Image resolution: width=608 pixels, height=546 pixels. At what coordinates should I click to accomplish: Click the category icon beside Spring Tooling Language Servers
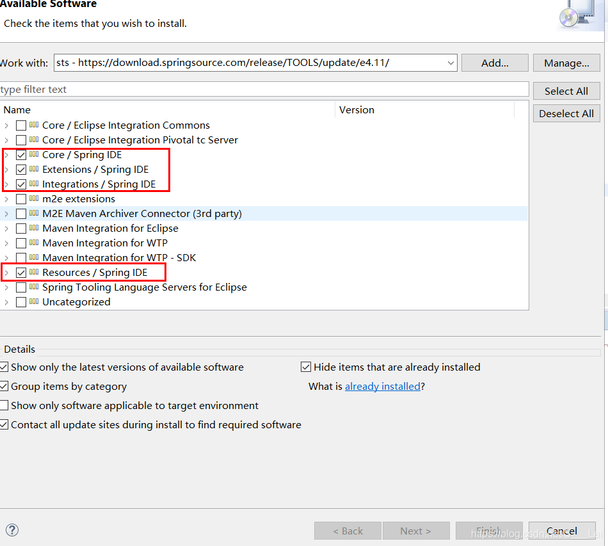click(x=34, y=287)
